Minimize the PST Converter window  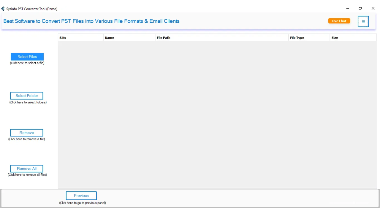(348, 9)
